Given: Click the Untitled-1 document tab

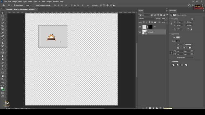Looking at the screenshot, I should coord(20,9).
